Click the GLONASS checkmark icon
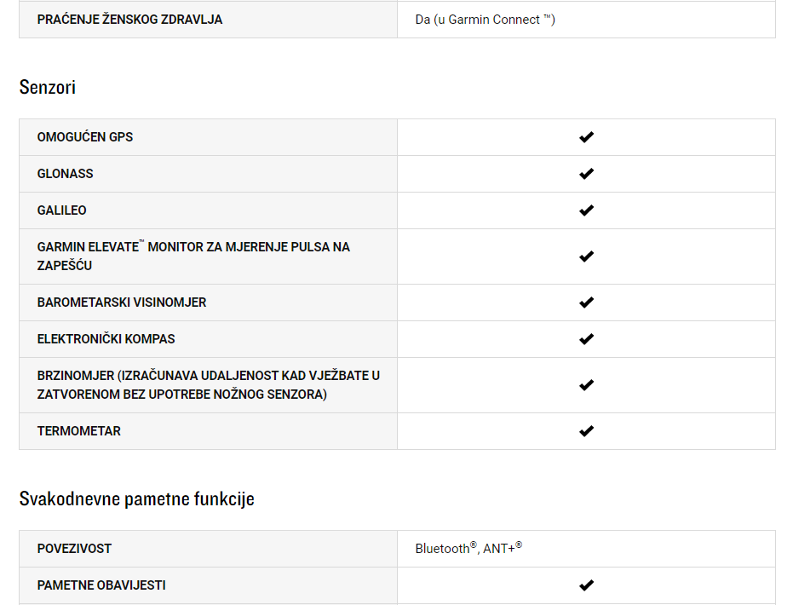The height and width of the screenshot is (605, 793). tap(586, 174)
